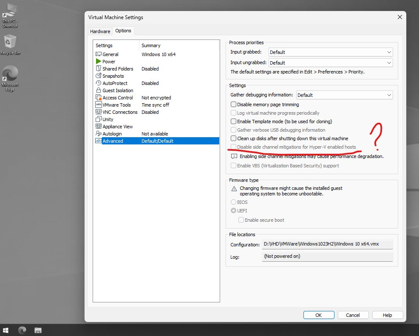
Task: Open the Windows Start menu
Action: 6,330
